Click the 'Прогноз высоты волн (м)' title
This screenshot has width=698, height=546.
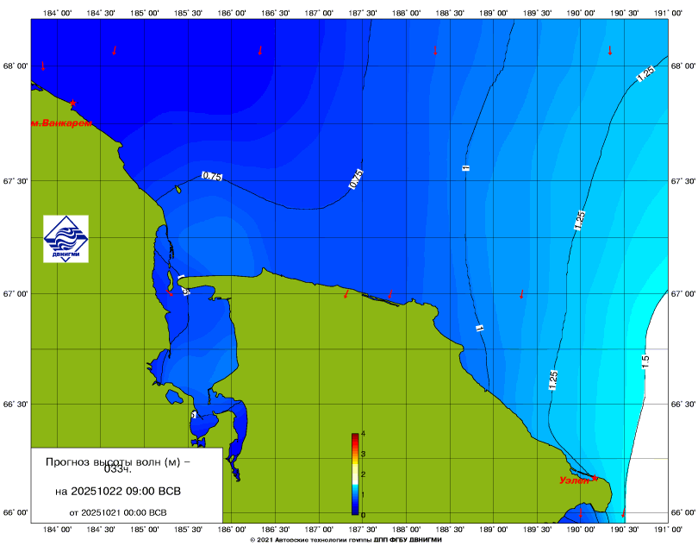119,462
